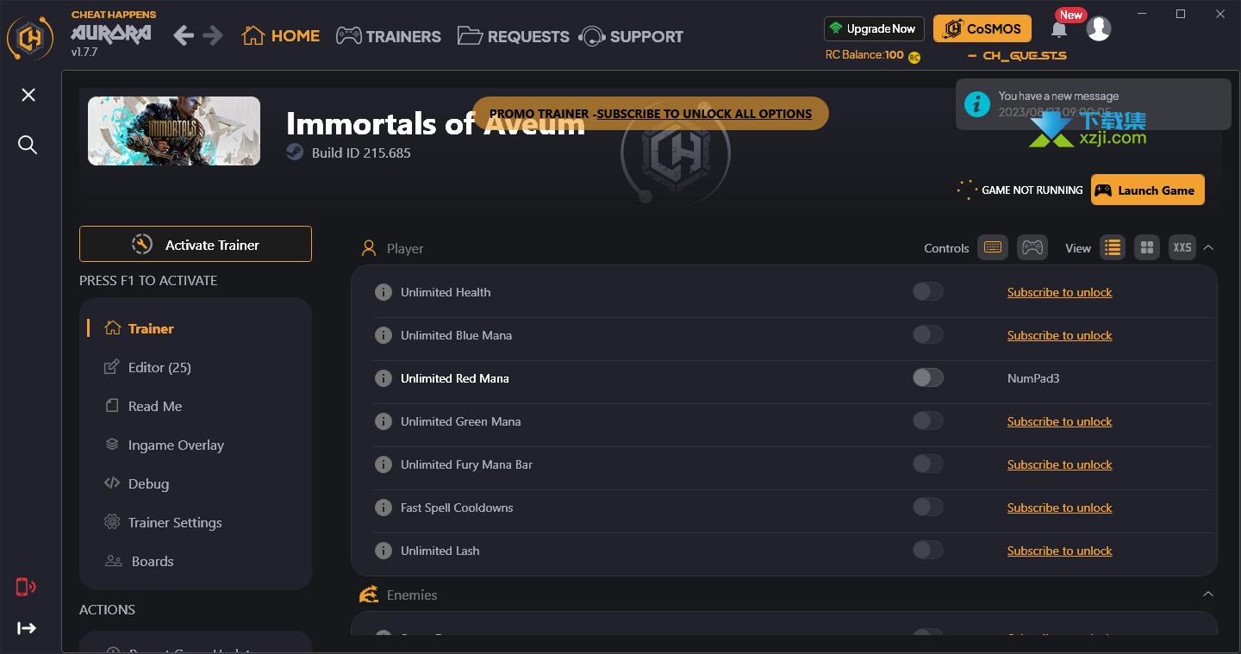Click Subscribe to unlock for Fury Mana Bar
1241x654 pixels.
pos(1059,464)
